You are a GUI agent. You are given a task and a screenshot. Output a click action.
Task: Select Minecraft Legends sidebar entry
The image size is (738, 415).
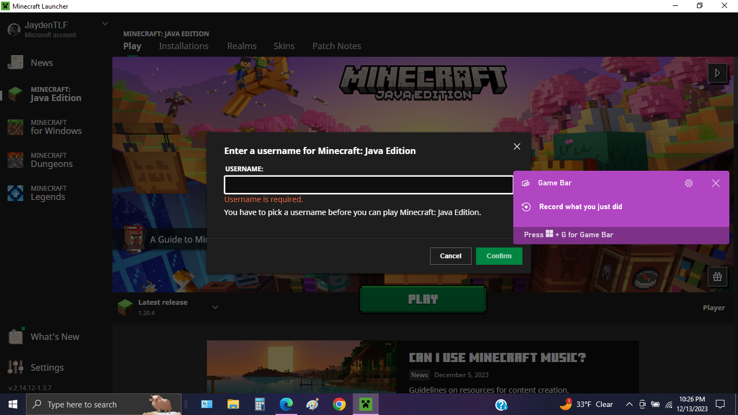pyautogui.click(x=48, y=193)
